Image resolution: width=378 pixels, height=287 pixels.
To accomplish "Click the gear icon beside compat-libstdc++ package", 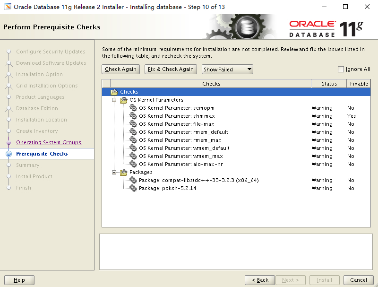I will pyautogui.click(x=133, y=180).
